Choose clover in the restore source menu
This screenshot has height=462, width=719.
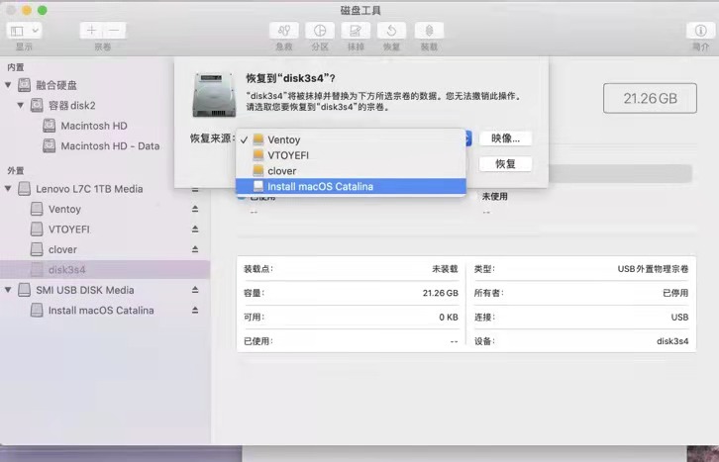click(x=351, y=171)
